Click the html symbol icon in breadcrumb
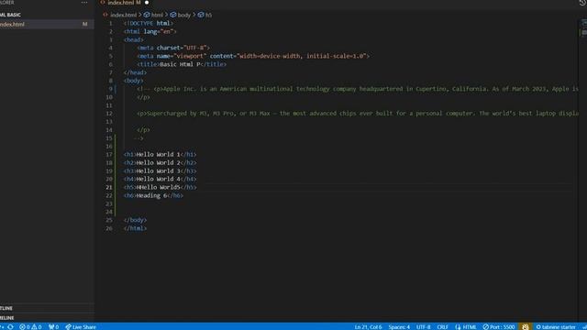This screenshot has height=330, width=587. (x=147, y=15)
